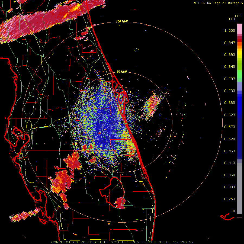
Task: Click the 0.573 scale value
Action: click(x=230, y=127)
